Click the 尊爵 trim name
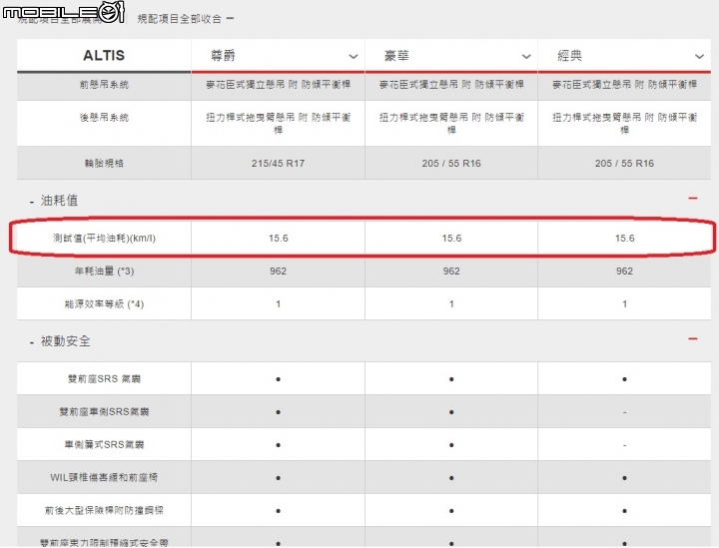 pos(223,56)
